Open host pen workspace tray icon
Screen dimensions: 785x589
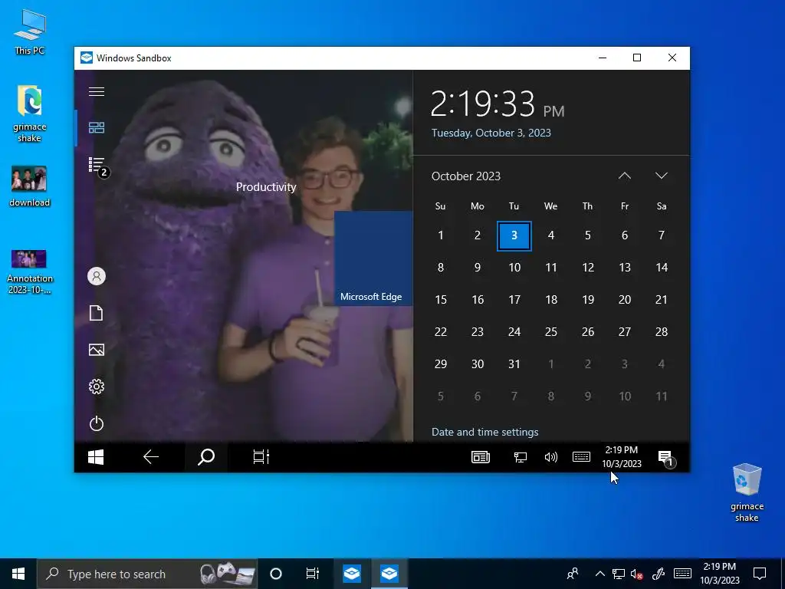(x=659, y=574)
